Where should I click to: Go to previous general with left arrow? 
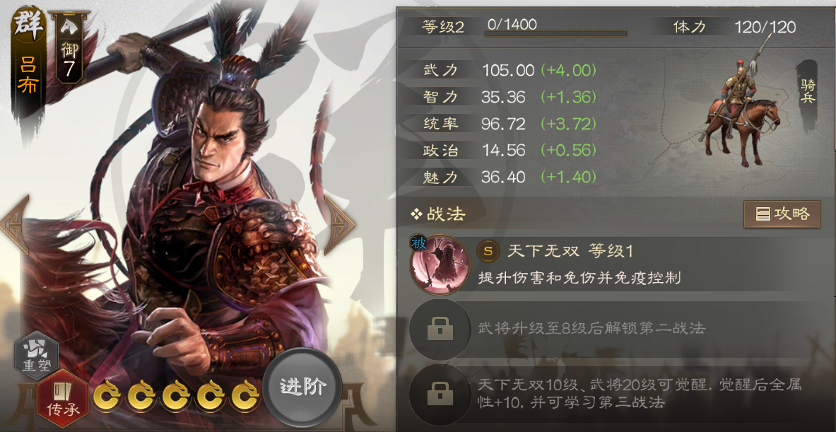point(15,225)
